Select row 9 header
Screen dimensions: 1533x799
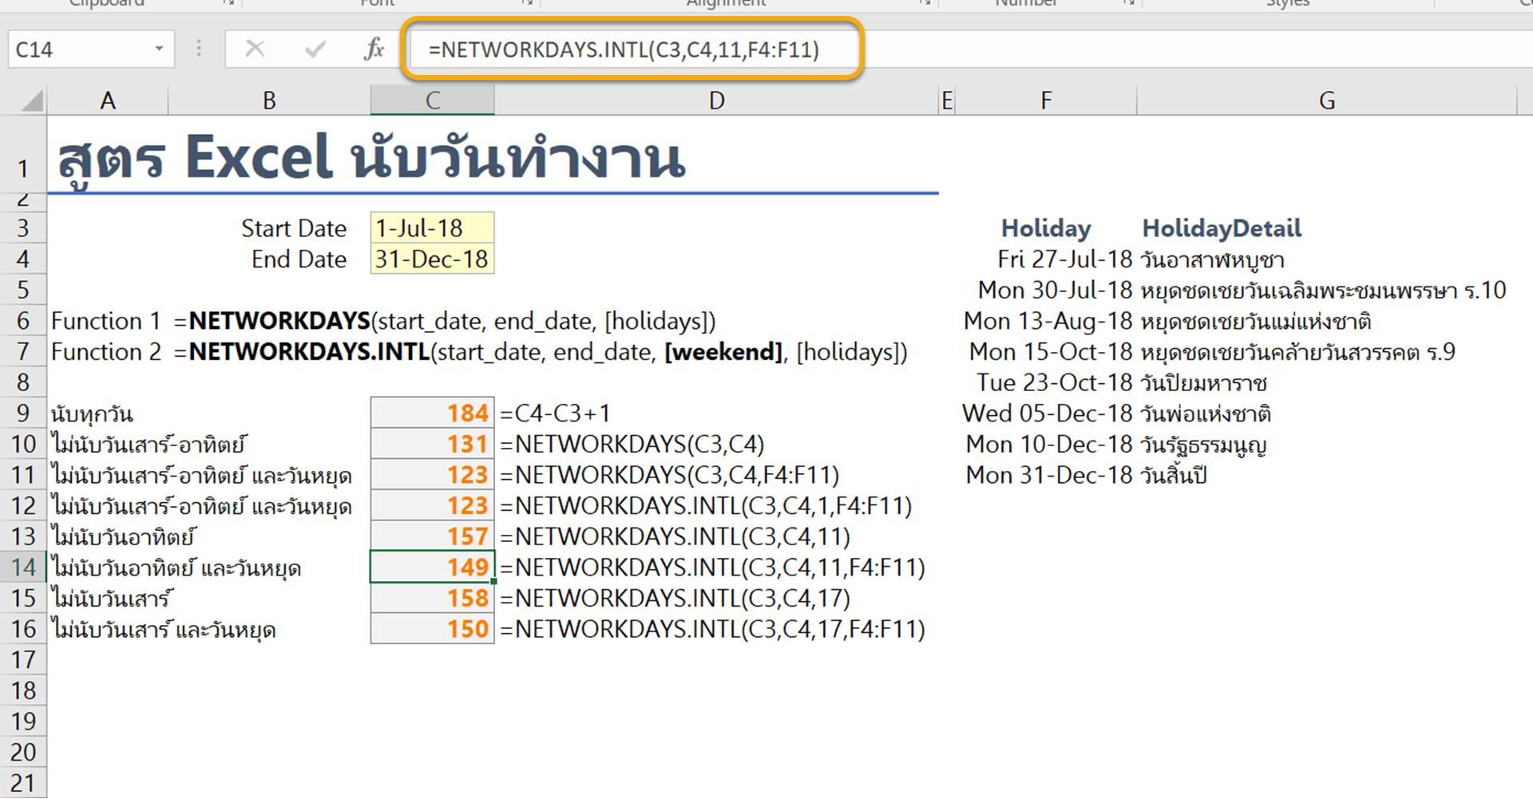[x=23, y=413]
